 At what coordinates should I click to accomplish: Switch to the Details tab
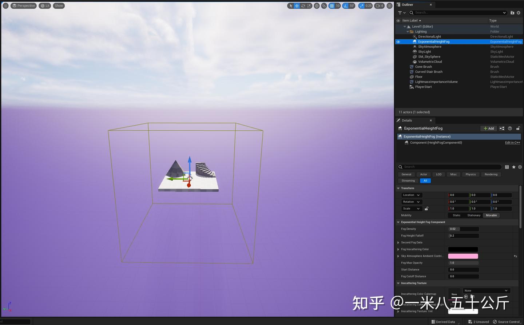pos(406,120)
